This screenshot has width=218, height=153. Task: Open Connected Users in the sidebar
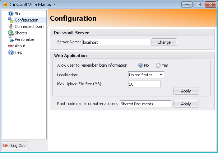[x=29, y=27]
